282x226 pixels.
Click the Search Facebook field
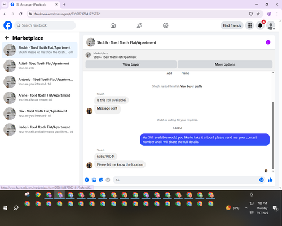point(45,25)
